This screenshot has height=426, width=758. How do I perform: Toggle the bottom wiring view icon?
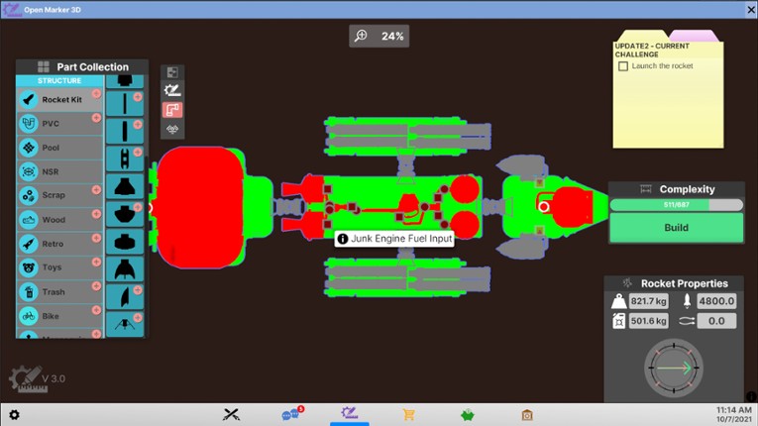[x=172, y=129]
